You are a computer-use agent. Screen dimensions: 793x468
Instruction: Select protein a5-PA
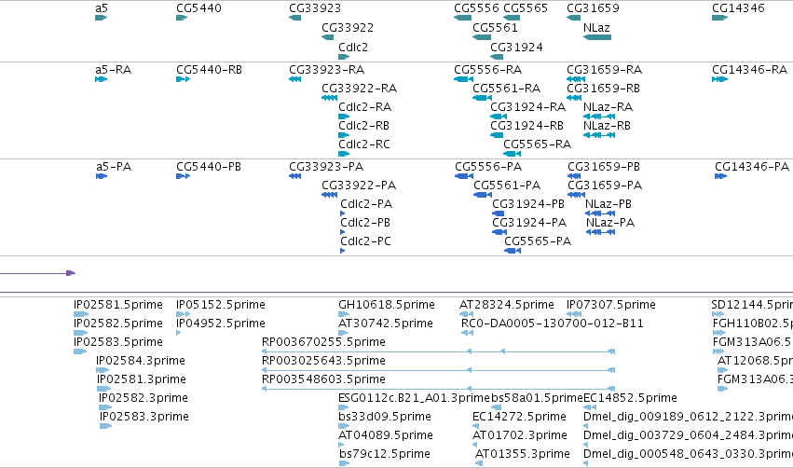click(x=114, y=167)
